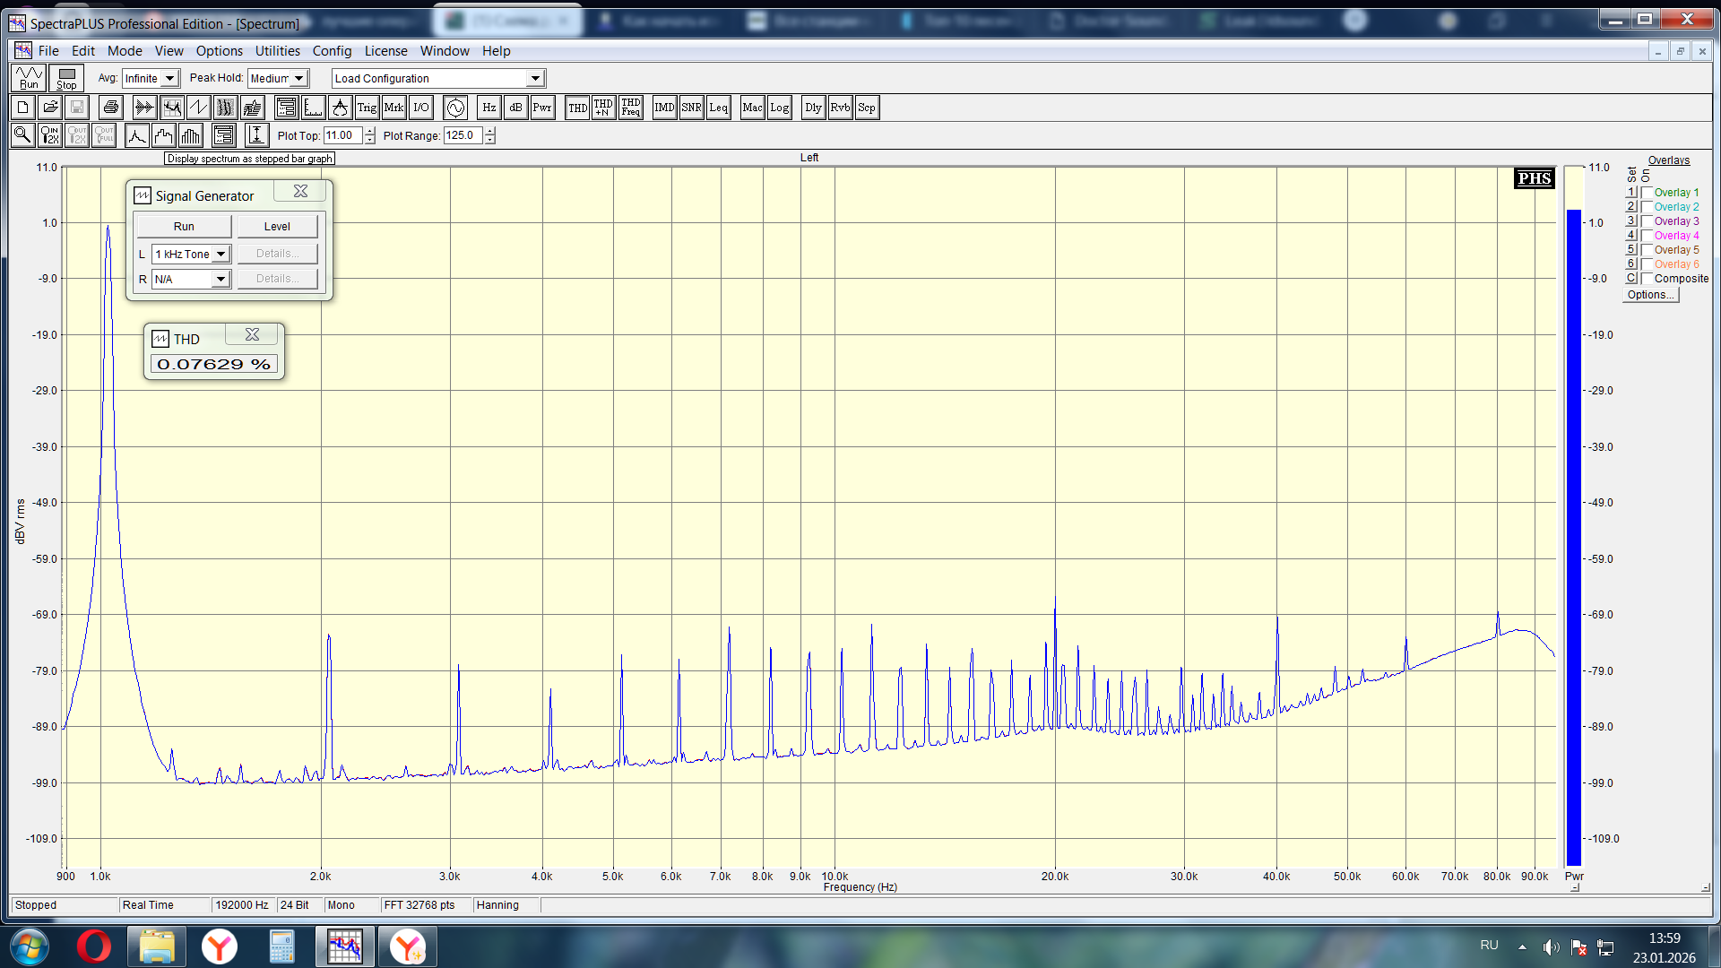Open the Utilities menu
The height and width of the screenshot is (968, 1721).
pos(277,51)
